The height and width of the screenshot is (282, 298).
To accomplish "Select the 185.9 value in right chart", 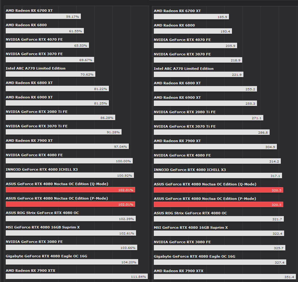I will click(x=222, y=17).
